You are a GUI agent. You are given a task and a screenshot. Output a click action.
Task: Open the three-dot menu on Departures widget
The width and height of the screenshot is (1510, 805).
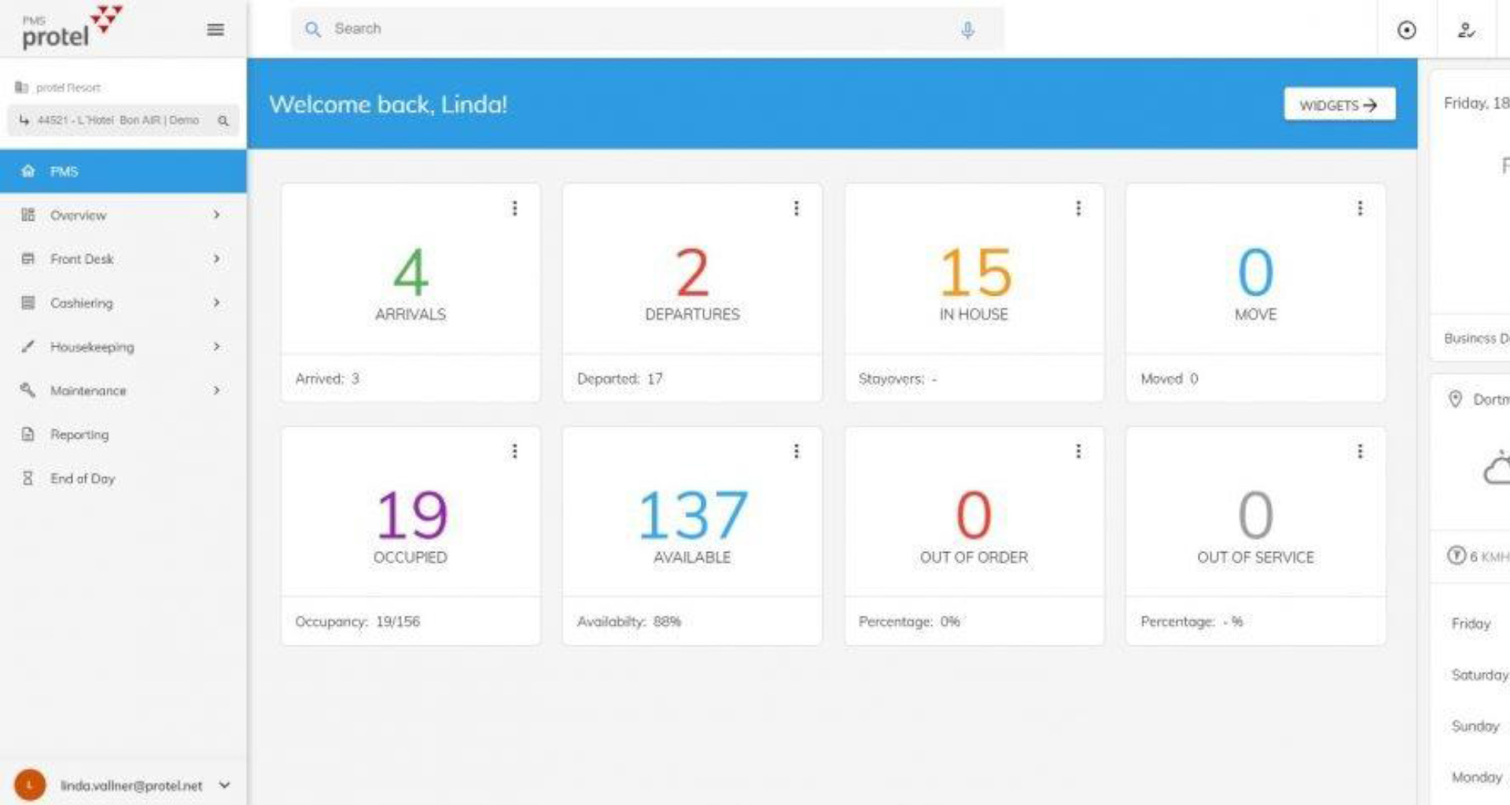(x=796, y=208)
